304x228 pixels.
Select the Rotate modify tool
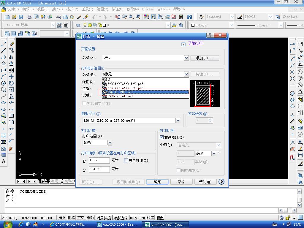[11, 83]
